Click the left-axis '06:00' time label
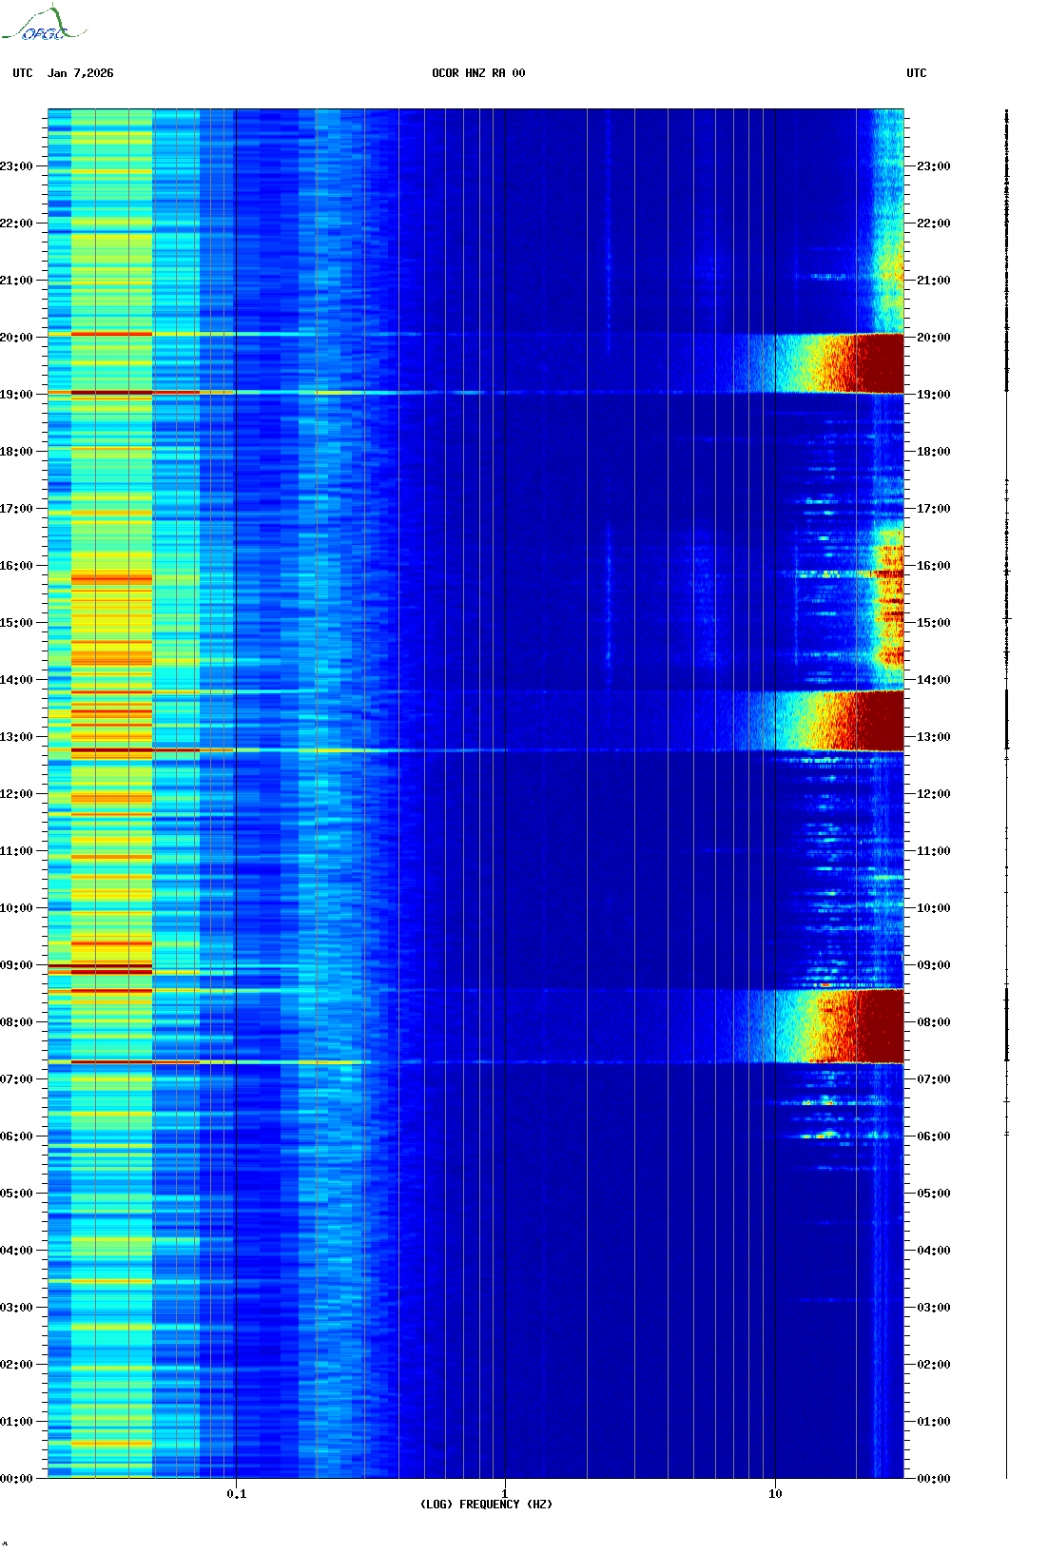The height and width of the screenshot is (1554, 1048). 16,1136
